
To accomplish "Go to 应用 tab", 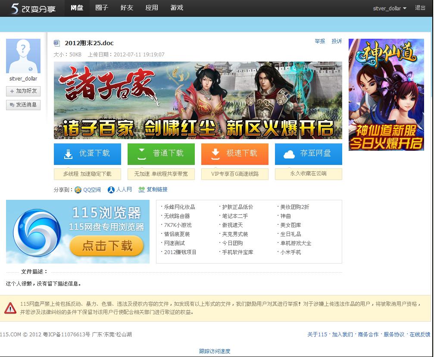I will pyautogui.click(x=152, y=8).
